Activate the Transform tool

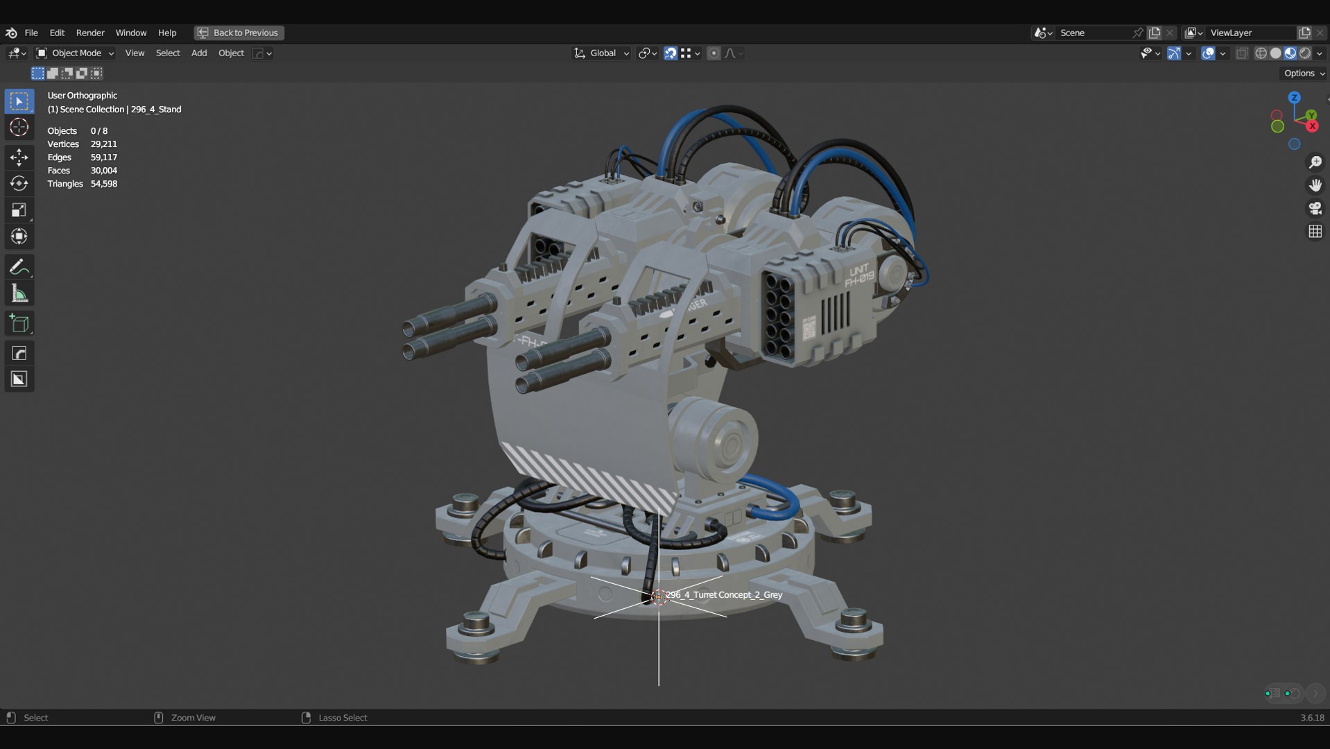[19, 236]
